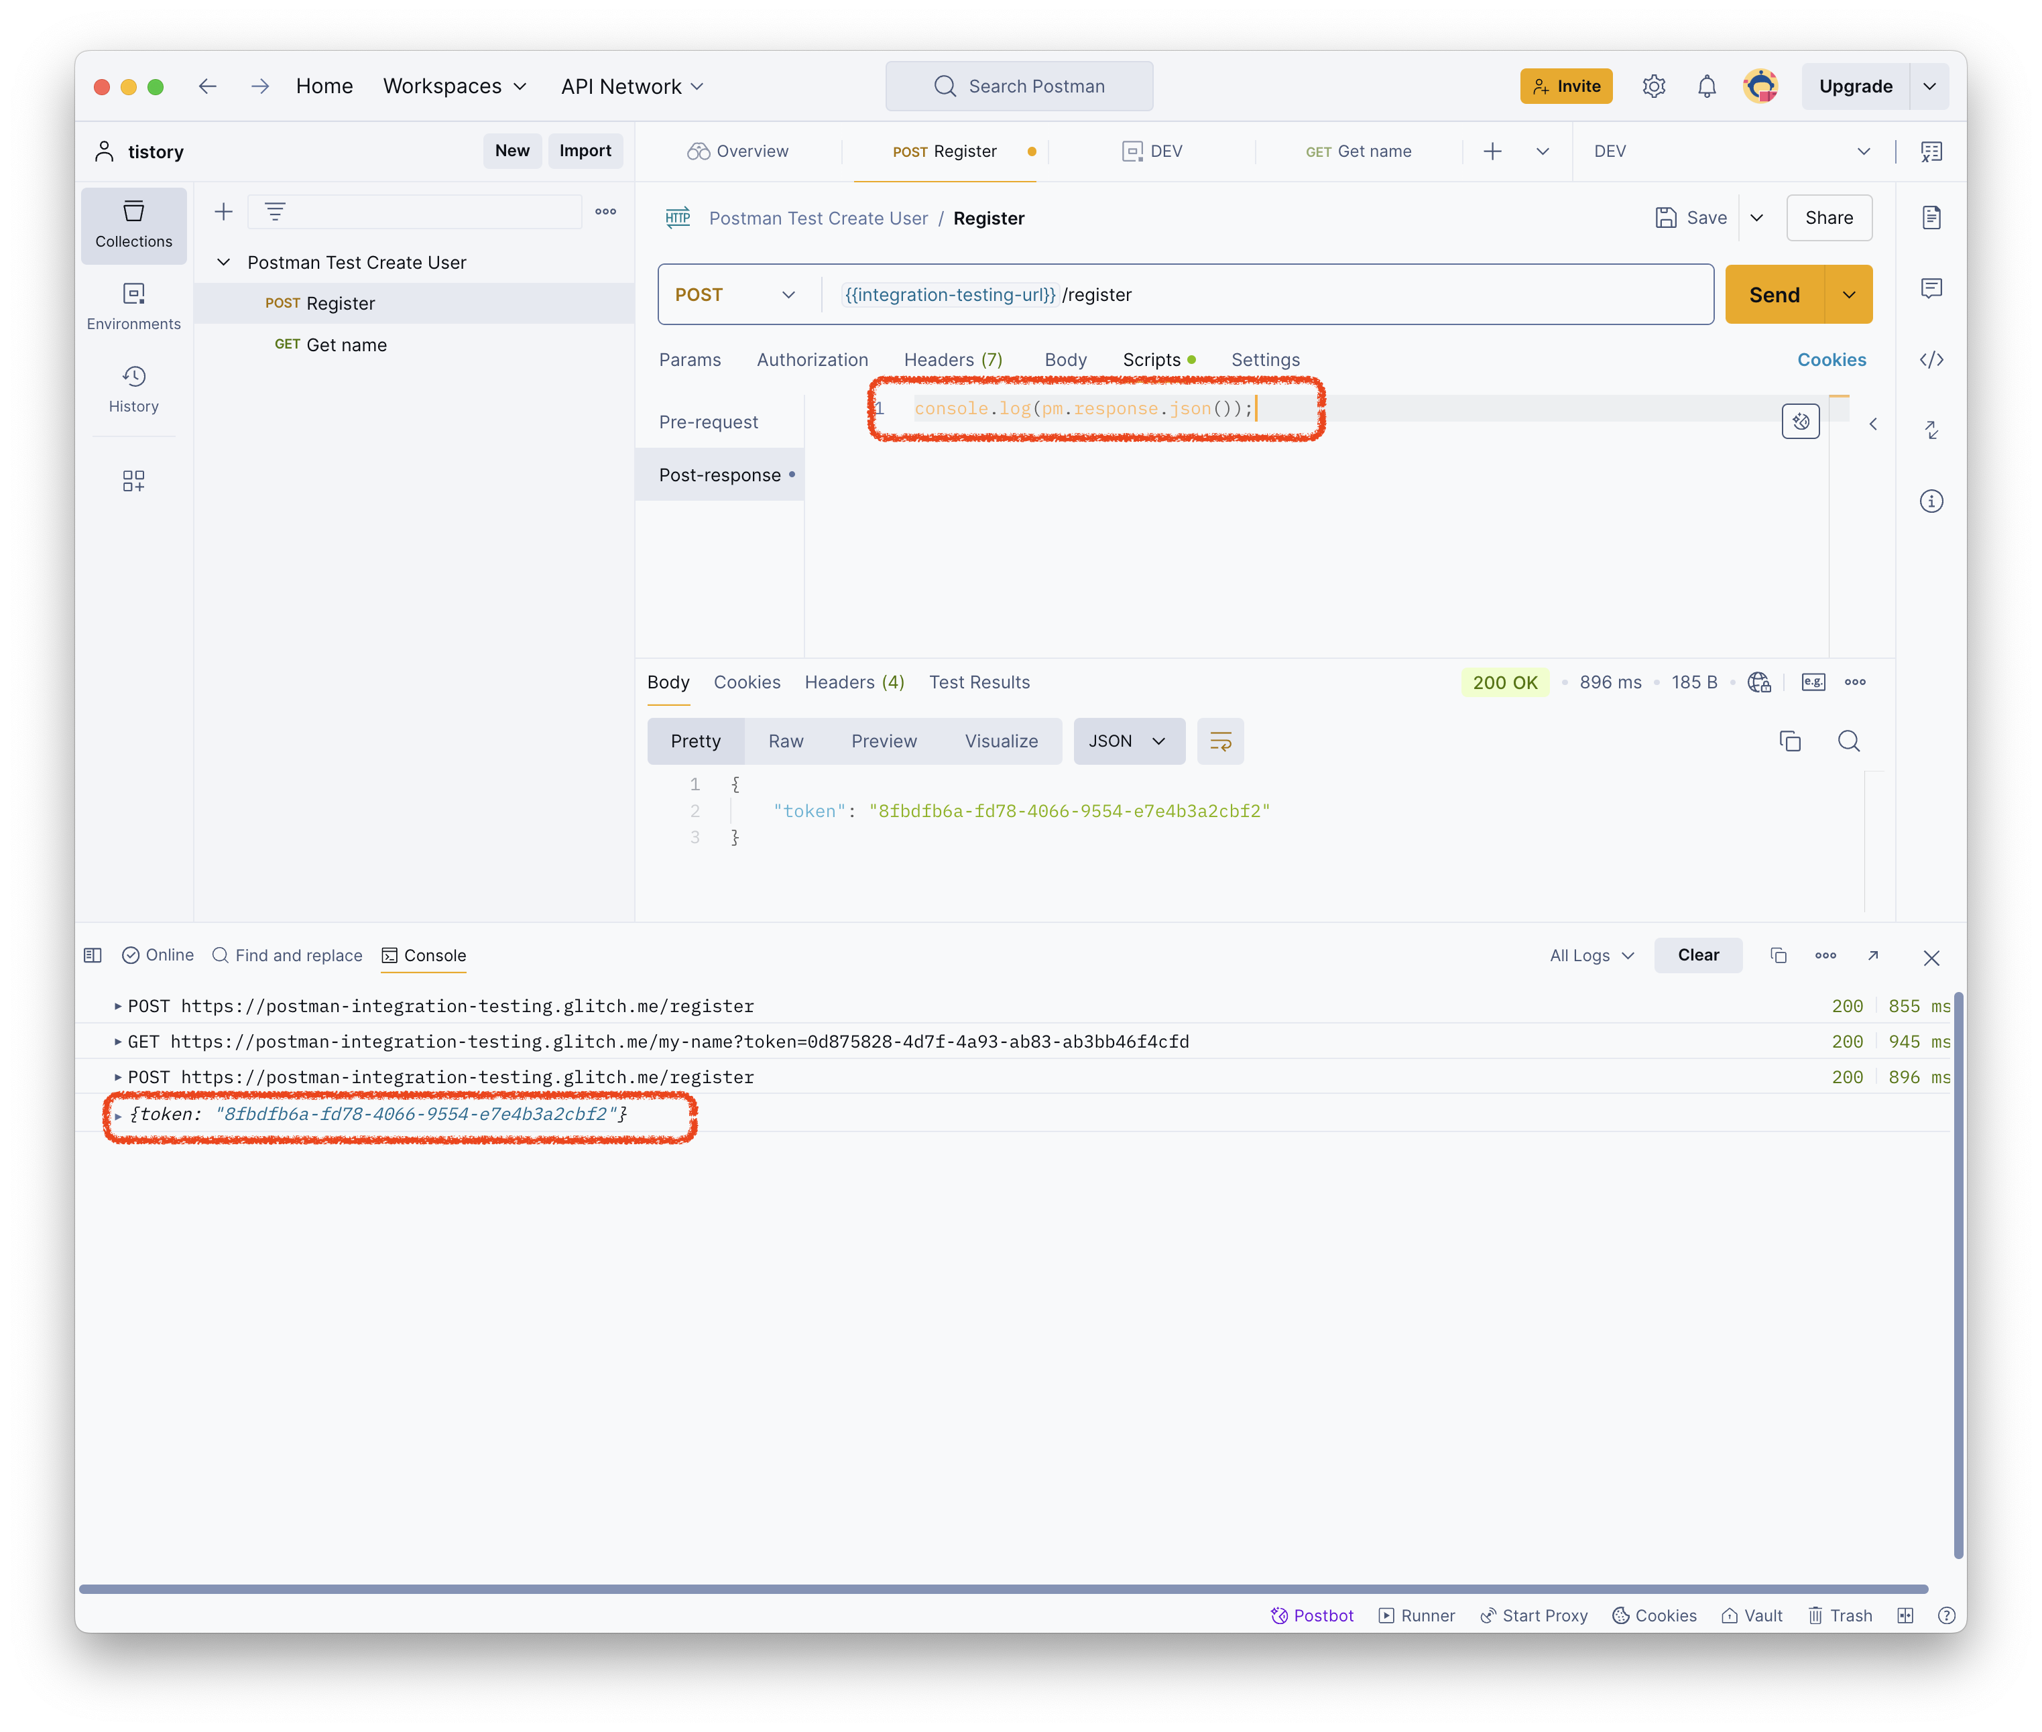Toggle word wrap in response

point(1220,741)
